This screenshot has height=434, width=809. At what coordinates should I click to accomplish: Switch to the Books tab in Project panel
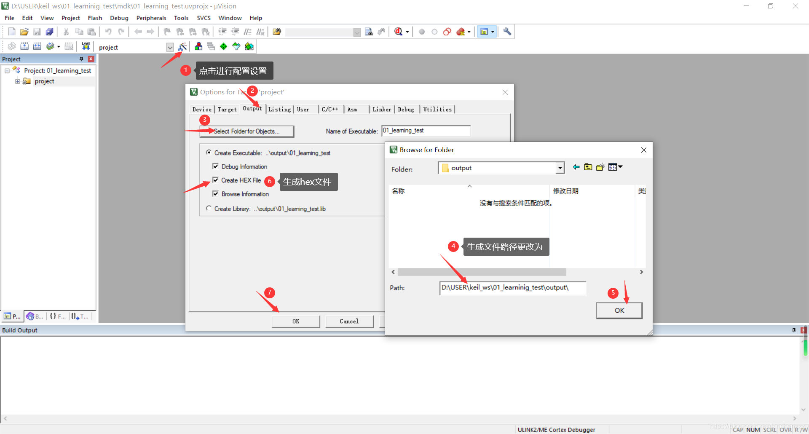point(35,316)
